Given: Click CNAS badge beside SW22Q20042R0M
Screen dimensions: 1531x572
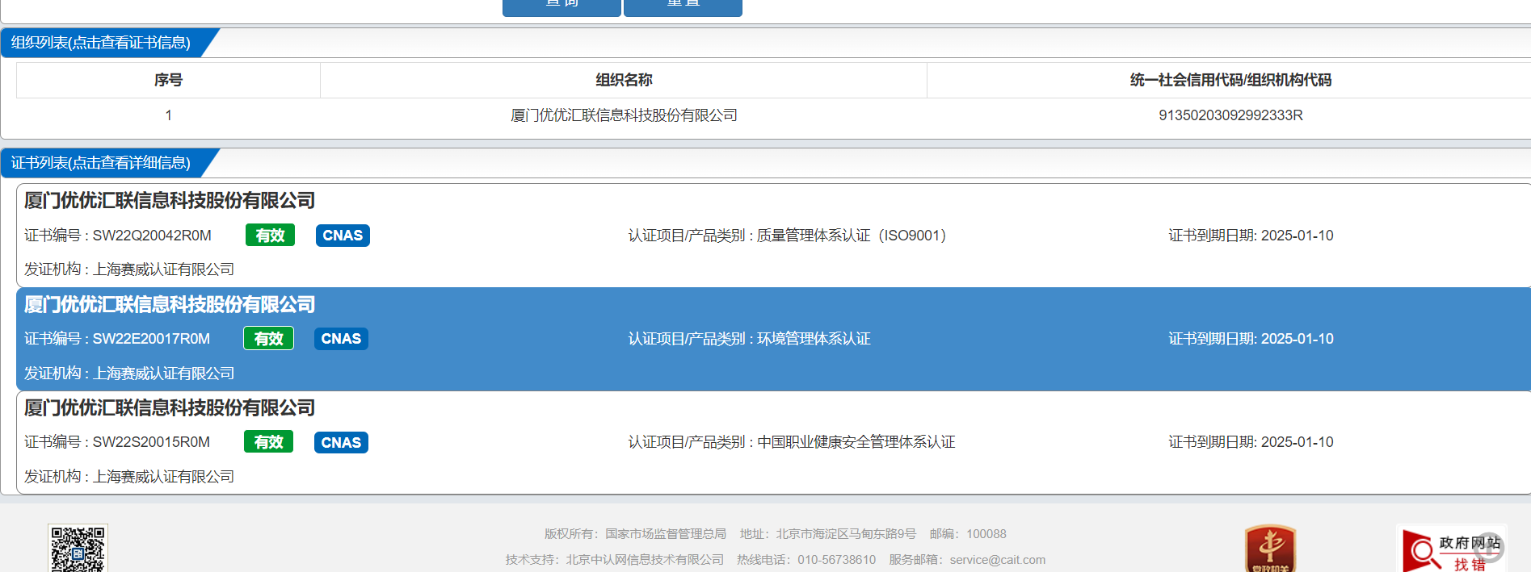Looking at the screenshot, I should point(343,236).
